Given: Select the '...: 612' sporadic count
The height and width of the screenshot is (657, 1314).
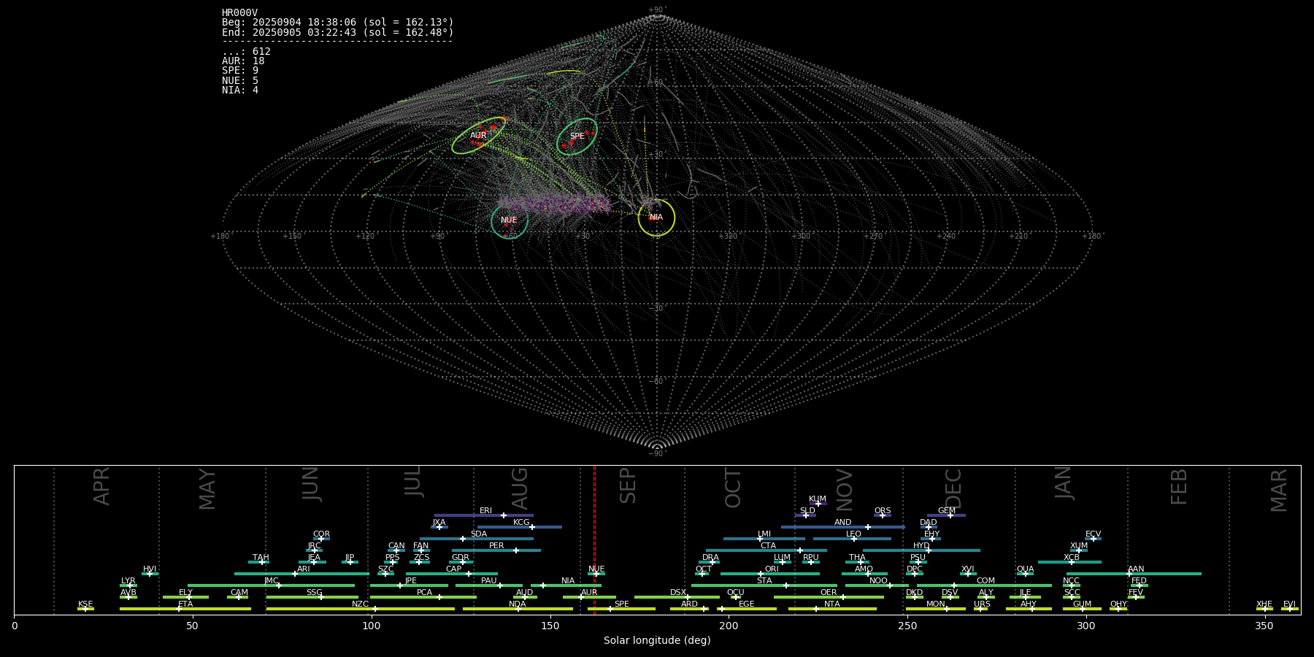Looking at the screenshot, I should (x=246, y=52).
